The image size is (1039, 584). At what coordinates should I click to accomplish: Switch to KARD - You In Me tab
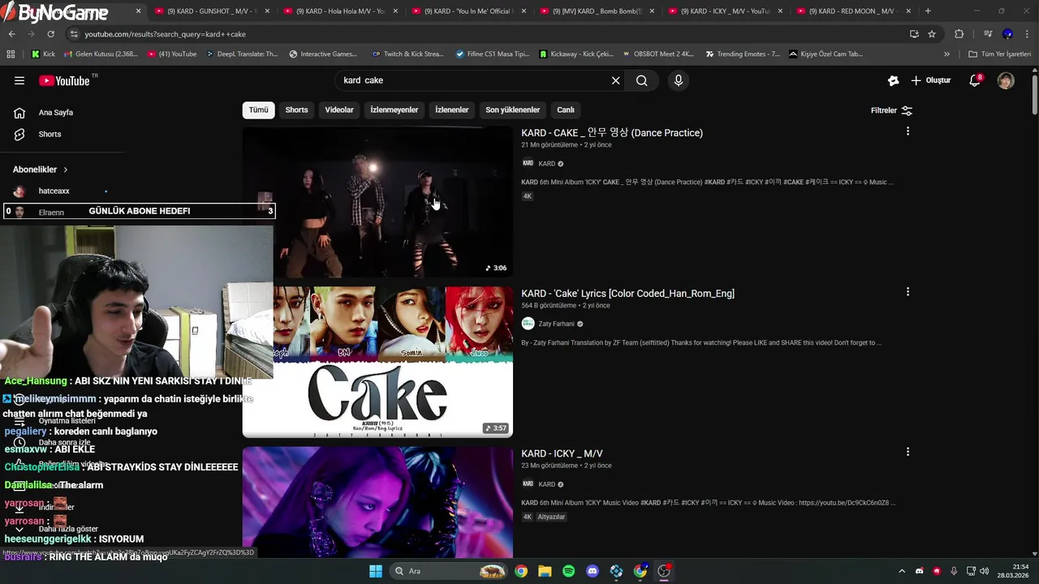click(471, 11)
